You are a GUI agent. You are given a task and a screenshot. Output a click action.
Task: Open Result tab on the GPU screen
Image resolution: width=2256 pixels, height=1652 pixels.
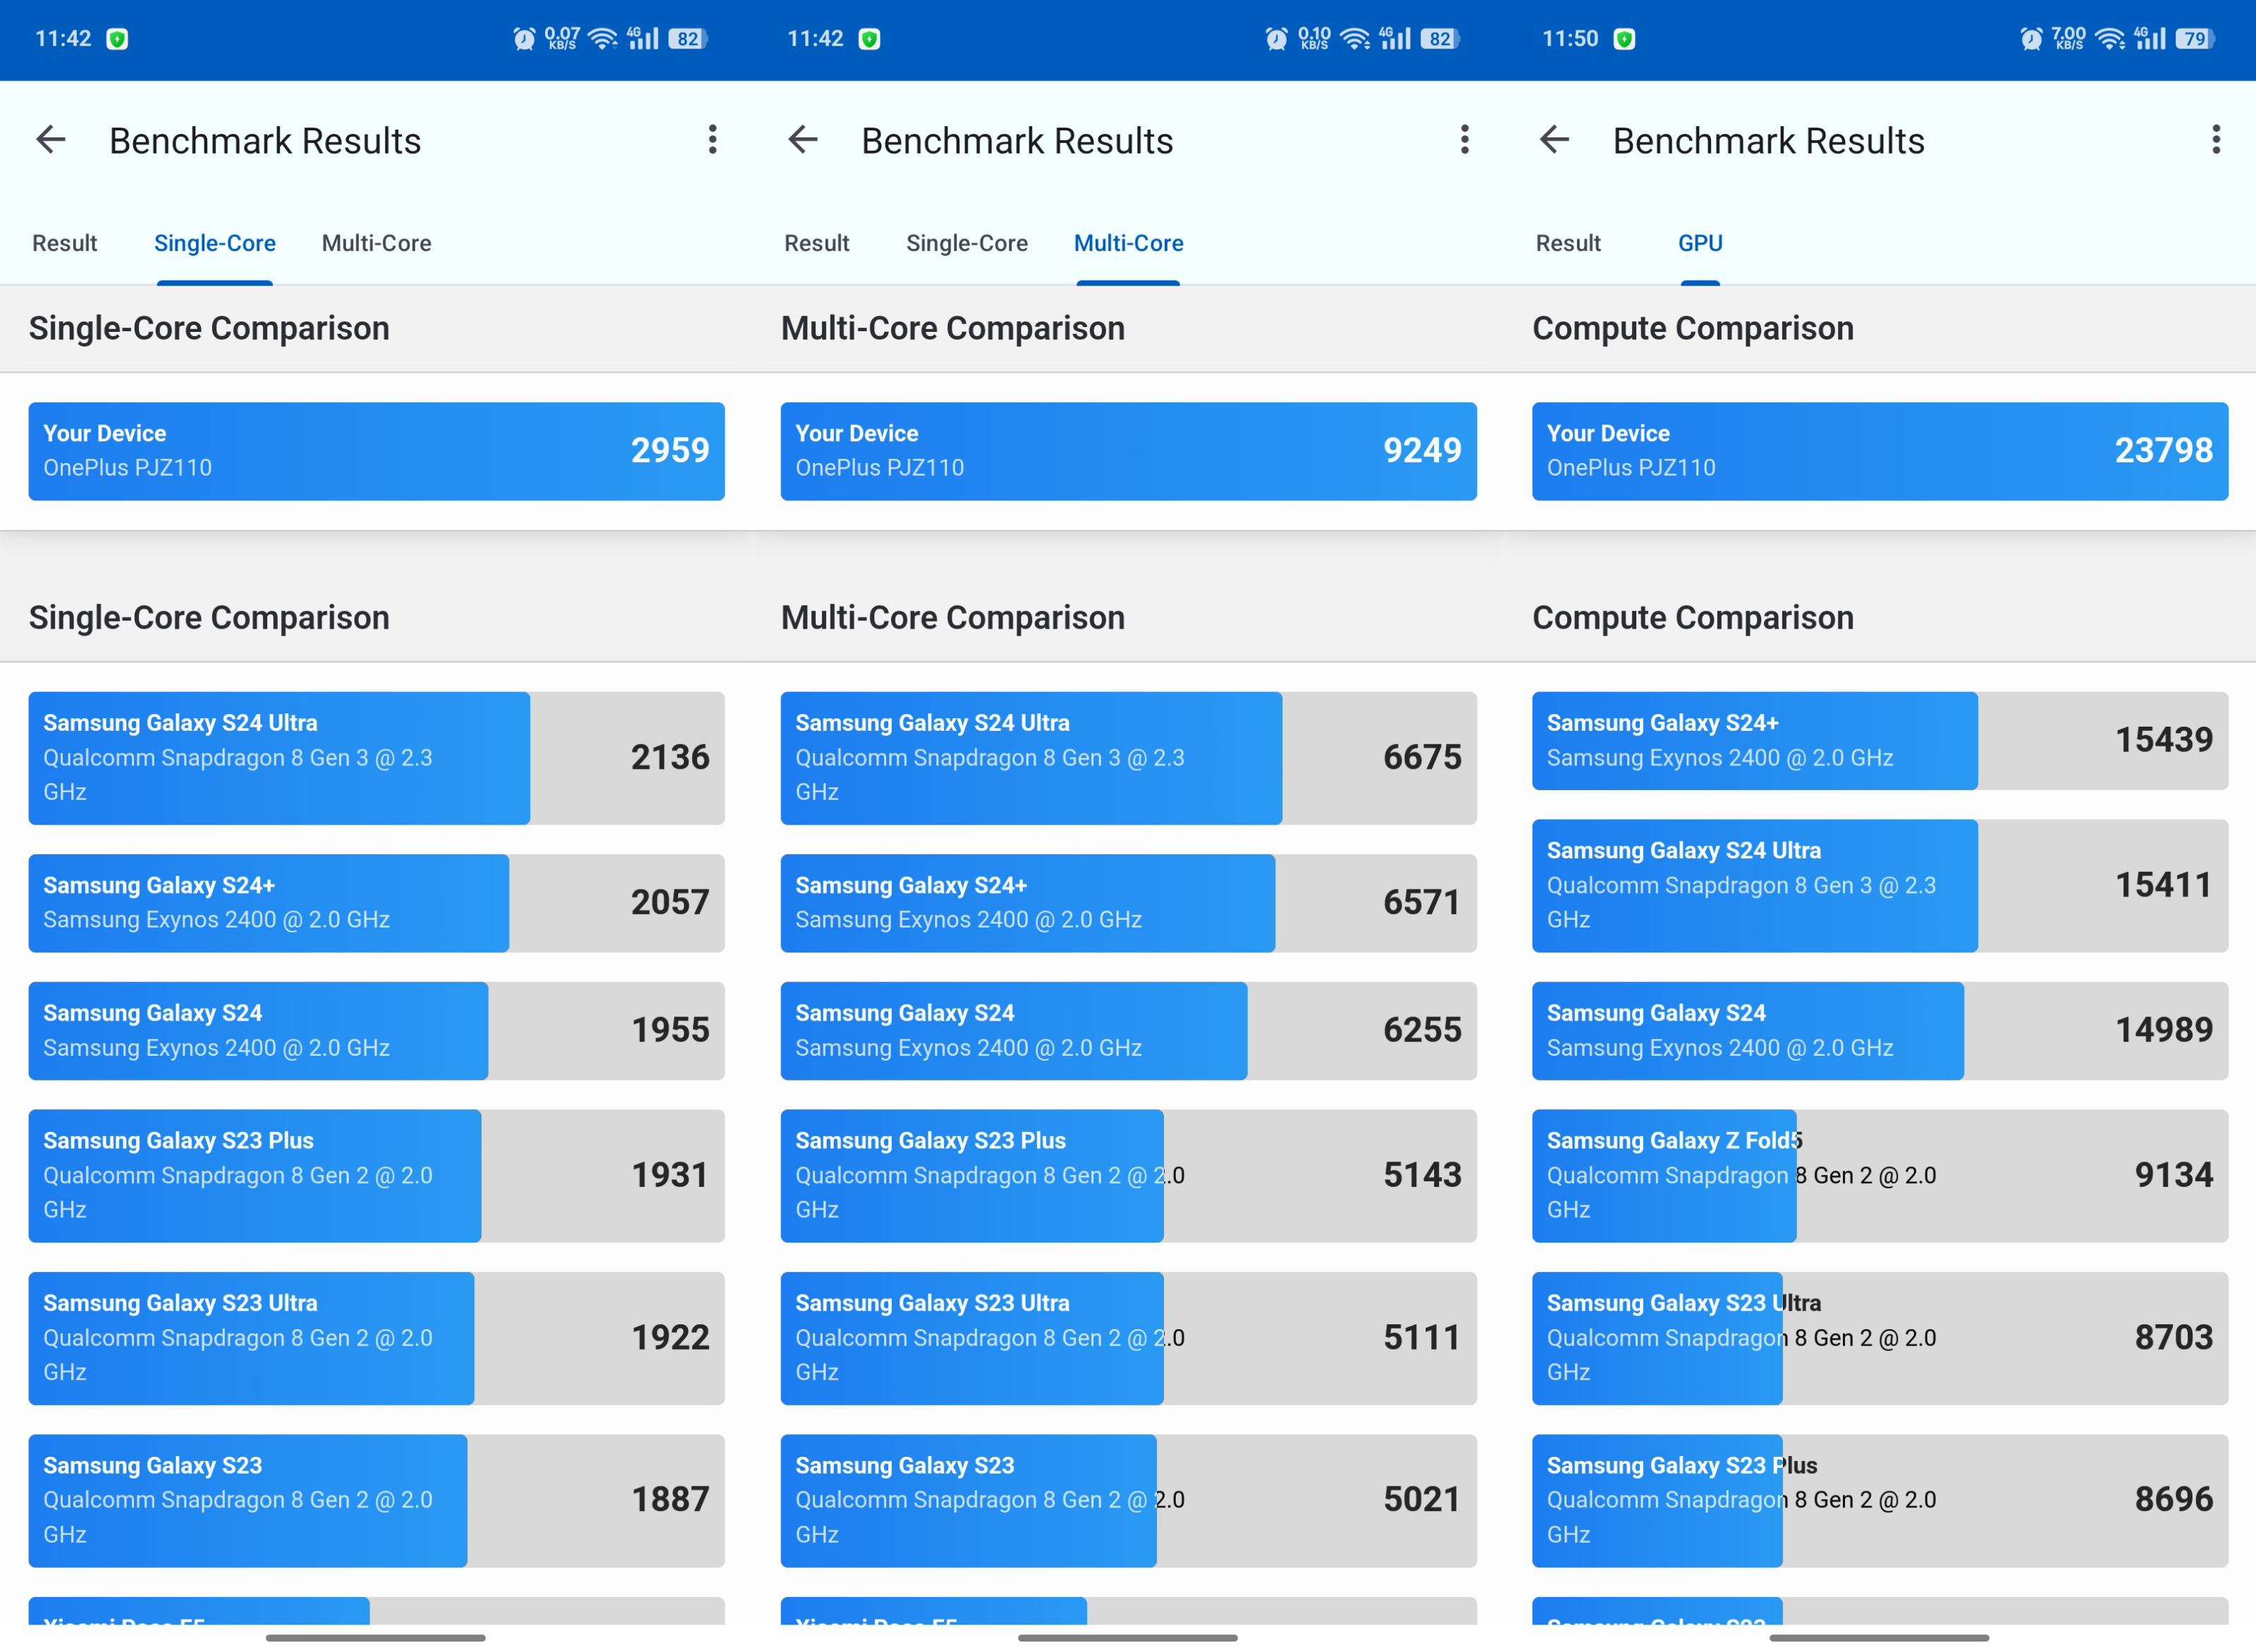tap(1568, 243)
